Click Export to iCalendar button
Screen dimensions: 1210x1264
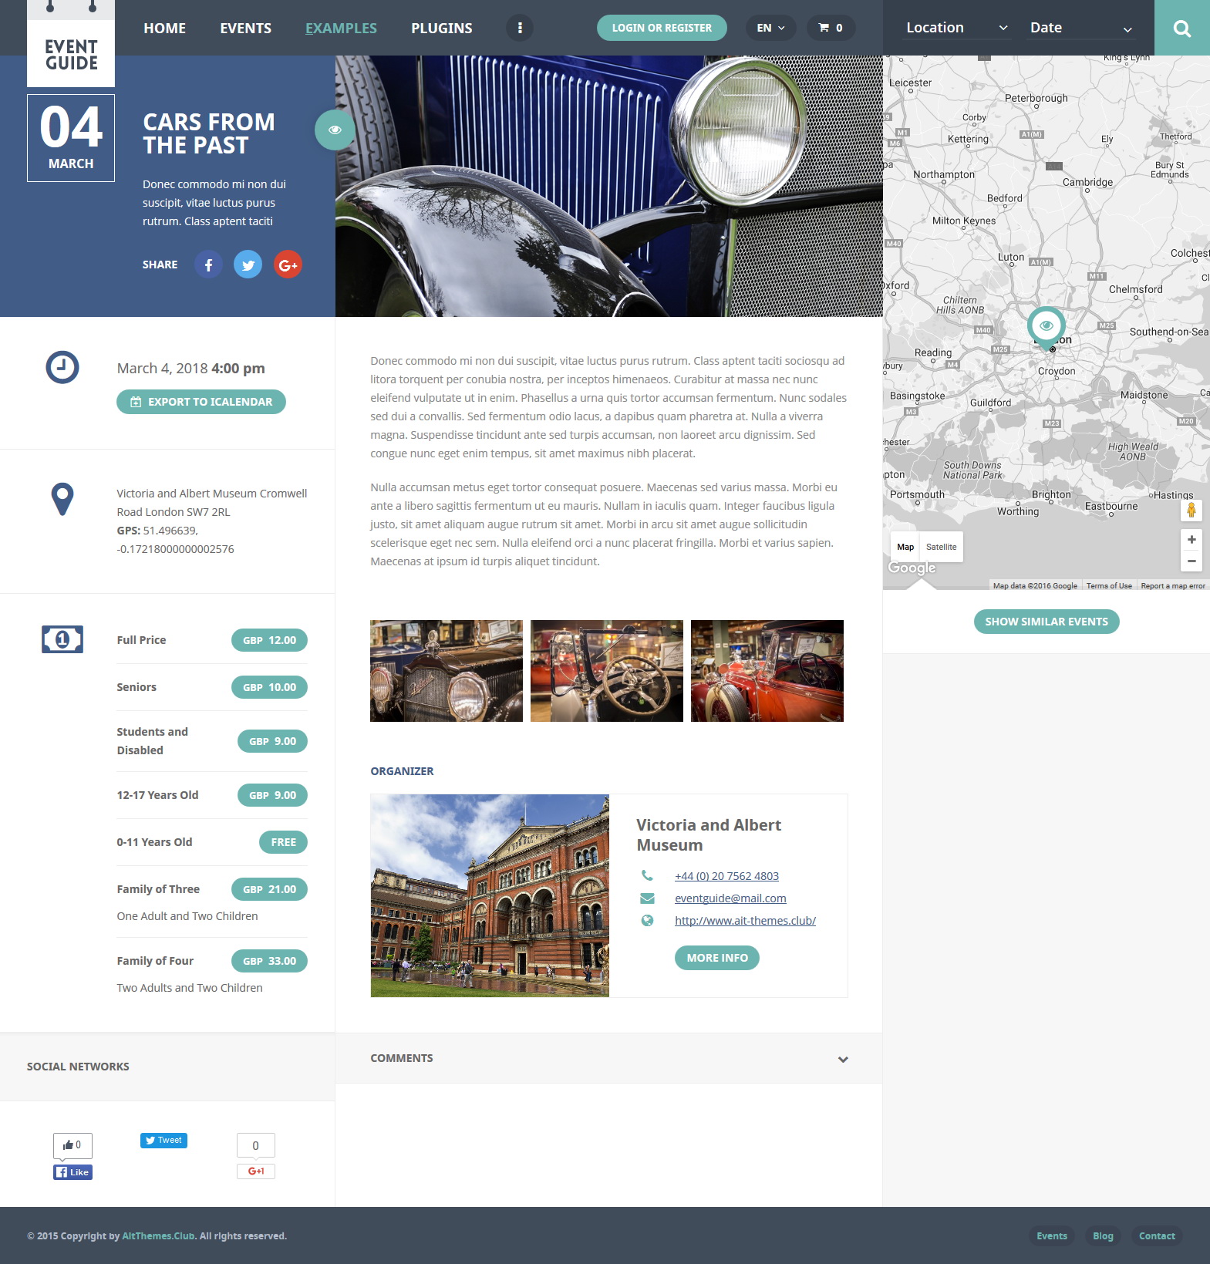click(x=201, y=402)
